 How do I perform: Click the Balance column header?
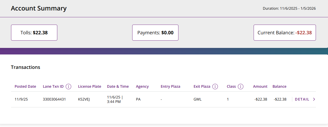coord(279,86)
